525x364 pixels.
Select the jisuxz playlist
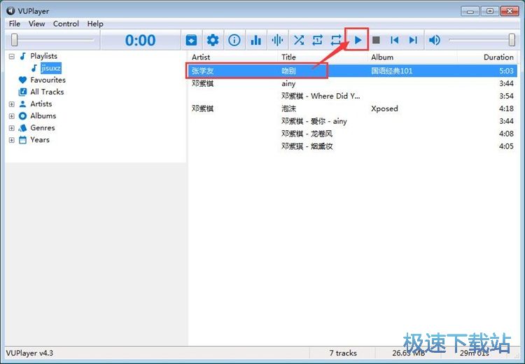51,69
